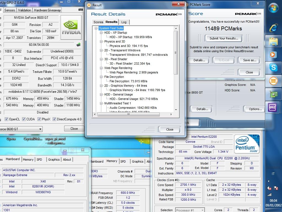Show hidden tray icons arrow
This screenshot has width=282, height=212.
(269, 181)
